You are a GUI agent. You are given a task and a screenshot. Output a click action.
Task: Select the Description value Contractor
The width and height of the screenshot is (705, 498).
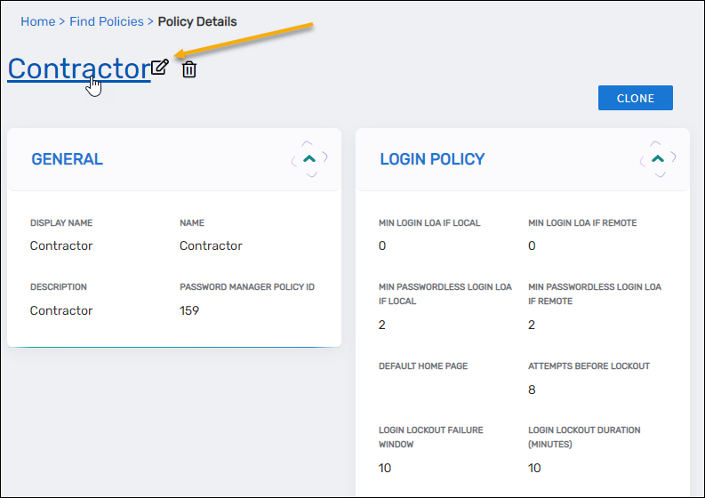[61, 310]
